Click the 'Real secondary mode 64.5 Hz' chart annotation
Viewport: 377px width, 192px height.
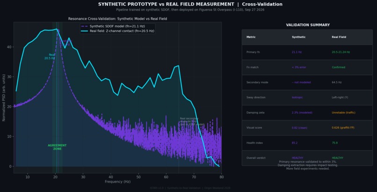pos(192,121)
